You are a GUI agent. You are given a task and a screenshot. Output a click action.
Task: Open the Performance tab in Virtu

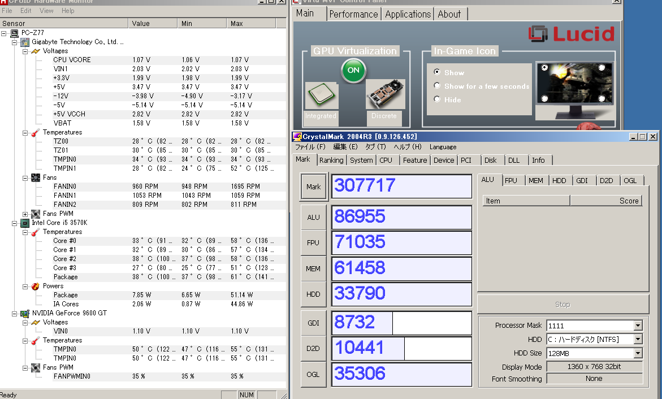click(x=353, y=14)
